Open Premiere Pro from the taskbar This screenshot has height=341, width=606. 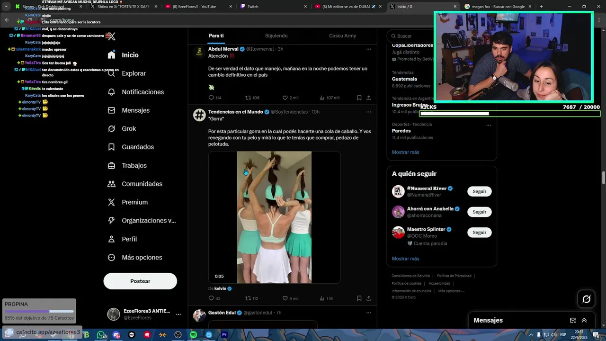coord(224,335)
